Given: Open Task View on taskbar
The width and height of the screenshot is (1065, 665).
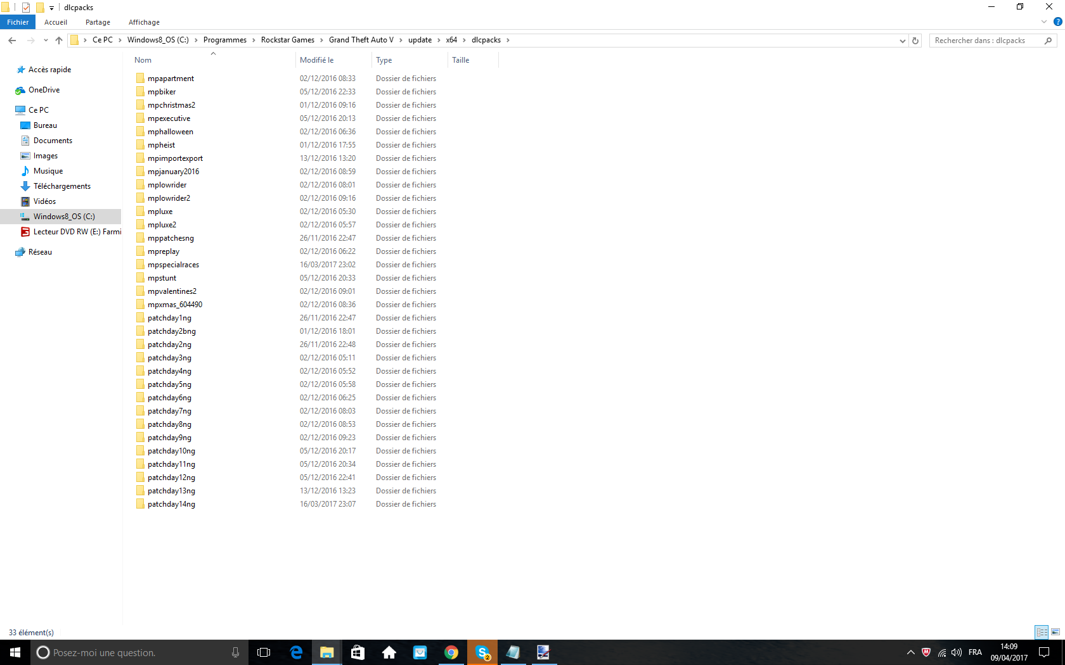Looking at the screenshot, I should [264, 652].
